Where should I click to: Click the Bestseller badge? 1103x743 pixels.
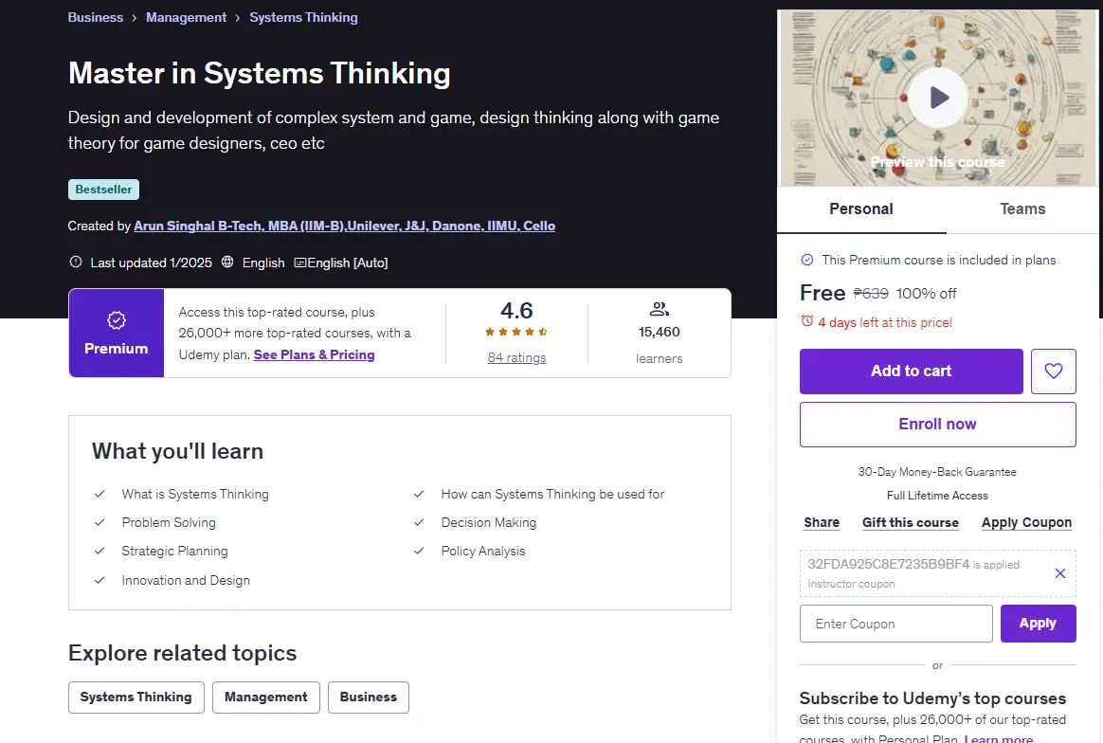tap(103, 190)
